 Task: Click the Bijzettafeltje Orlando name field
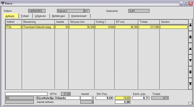tap(58, 98)
